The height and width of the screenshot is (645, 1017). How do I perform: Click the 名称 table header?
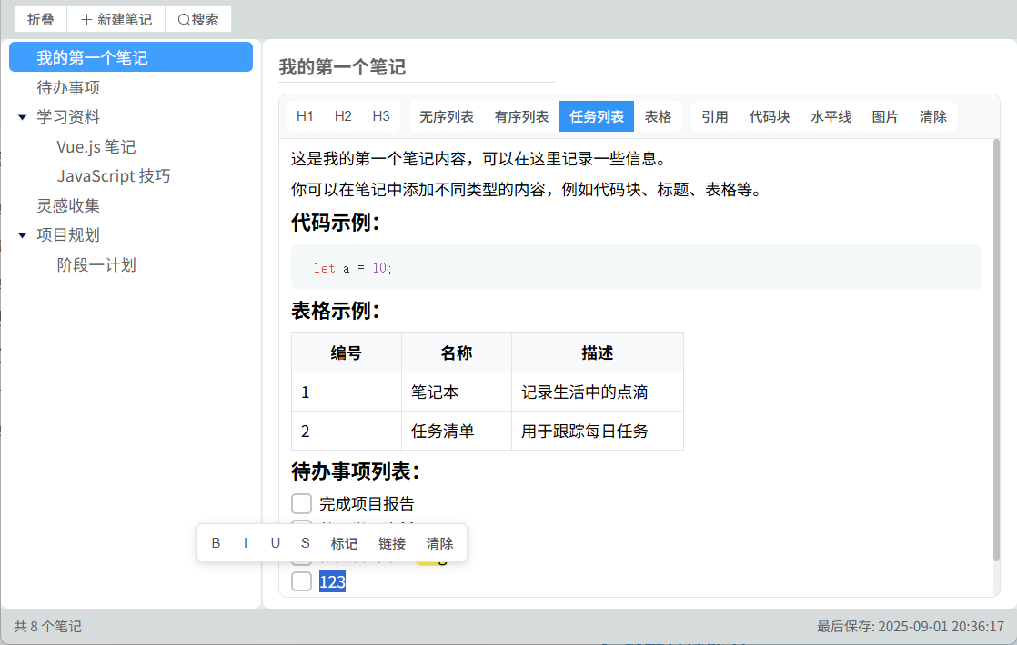coord(457,353)
